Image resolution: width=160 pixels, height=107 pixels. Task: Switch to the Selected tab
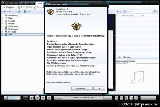(x=132, y=61)
